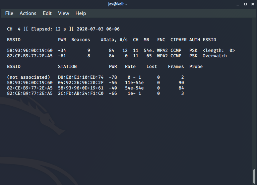Image resolution: width=257 pixels, height=185 pixels.
Task: Click station MAC D8:E0:E1:10:ED:74
Action: tap(81, 77)
